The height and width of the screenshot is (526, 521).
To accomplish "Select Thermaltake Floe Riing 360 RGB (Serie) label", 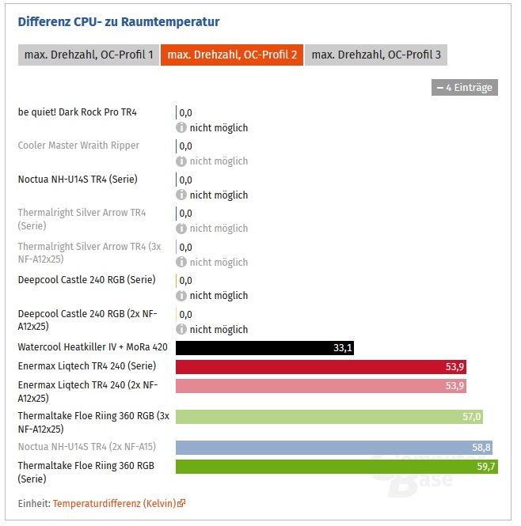I will point(86,472).
